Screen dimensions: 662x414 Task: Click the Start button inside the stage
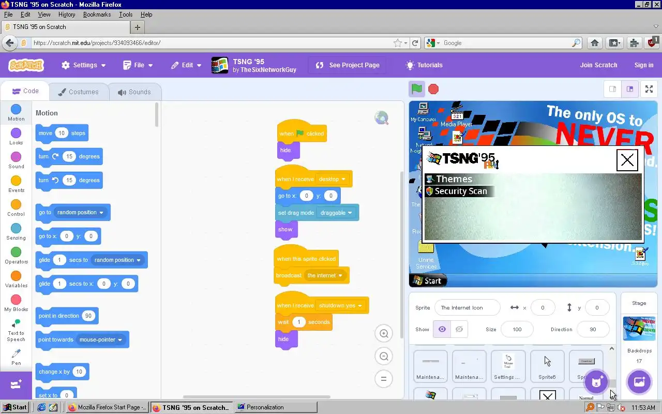pyautogui.click(x=428, y=281)
